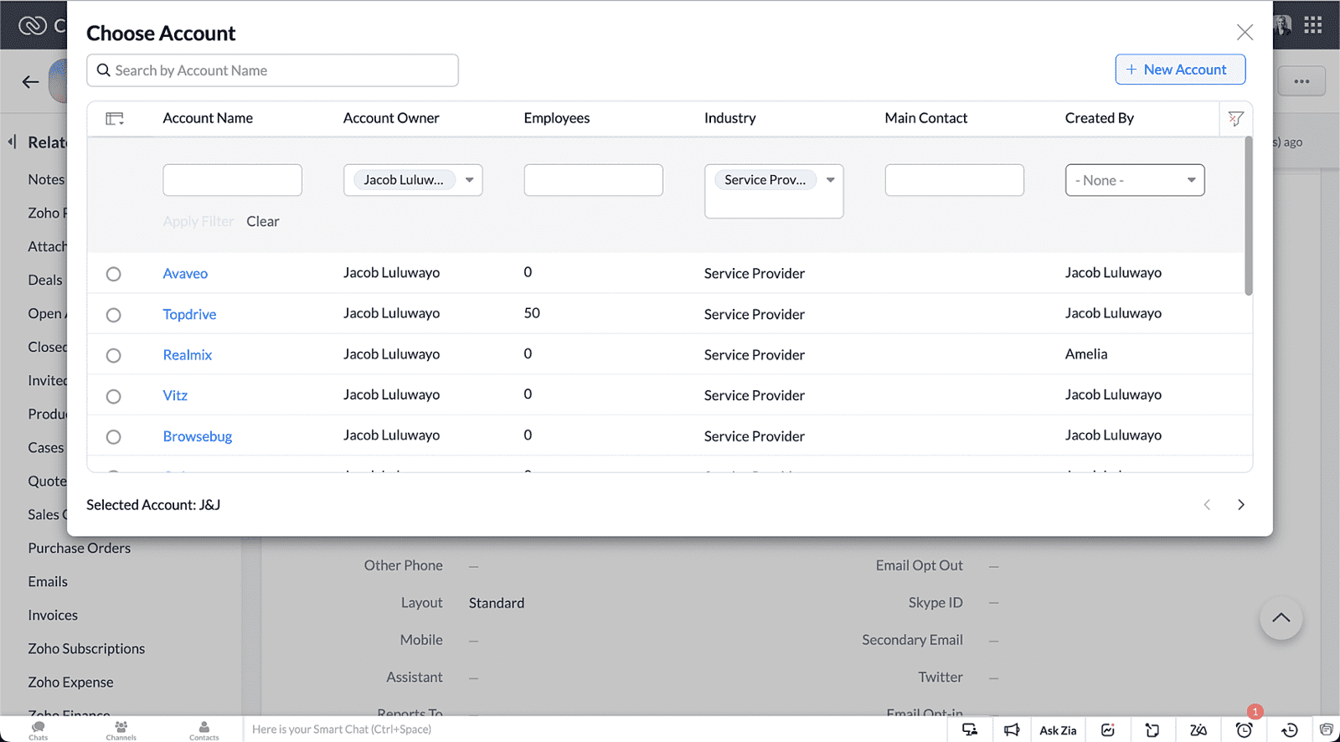Image resolution: width=1340 pixels, height=742 pixels.
Task: Select the Vitz account radio button
Action: 114,396
